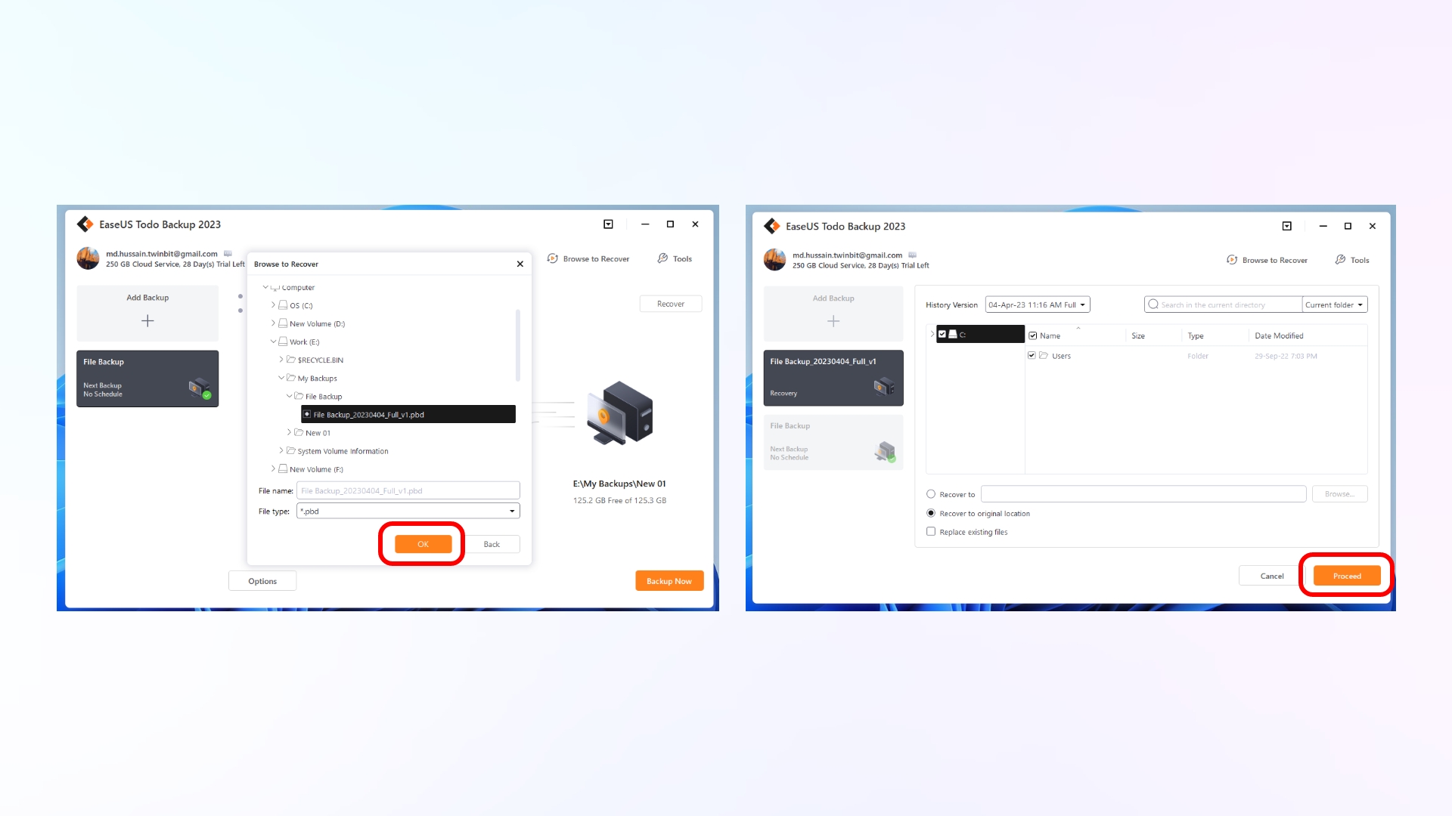Click OK to confirm backup file selection
This screenshot has height=816, width=1452.
tap(422, 543)
